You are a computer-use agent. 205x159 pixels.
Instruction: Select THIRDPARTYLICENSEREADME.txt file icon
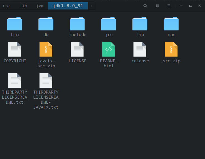[15, 80]
